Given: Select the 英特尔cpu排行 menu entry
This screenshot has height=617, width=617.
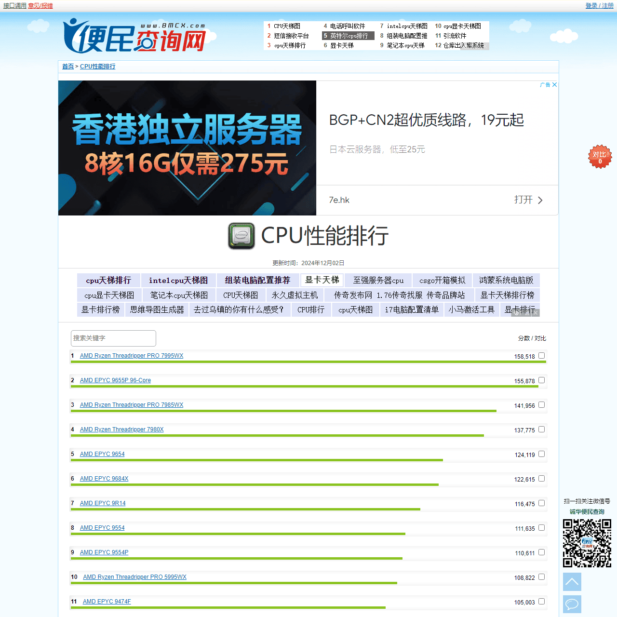Looking at the screenshot, I should click(348, 36).
